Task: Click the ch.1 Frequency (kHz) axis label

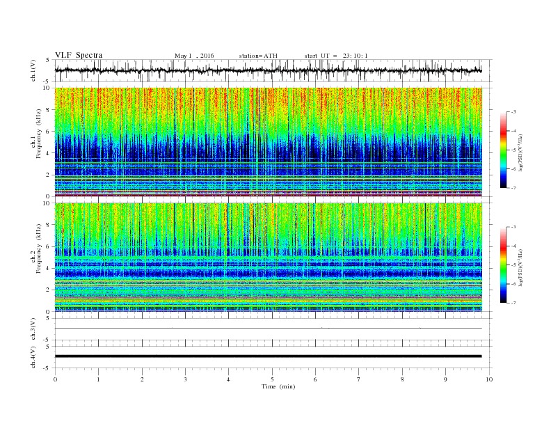Action: (x=36, y=134)
